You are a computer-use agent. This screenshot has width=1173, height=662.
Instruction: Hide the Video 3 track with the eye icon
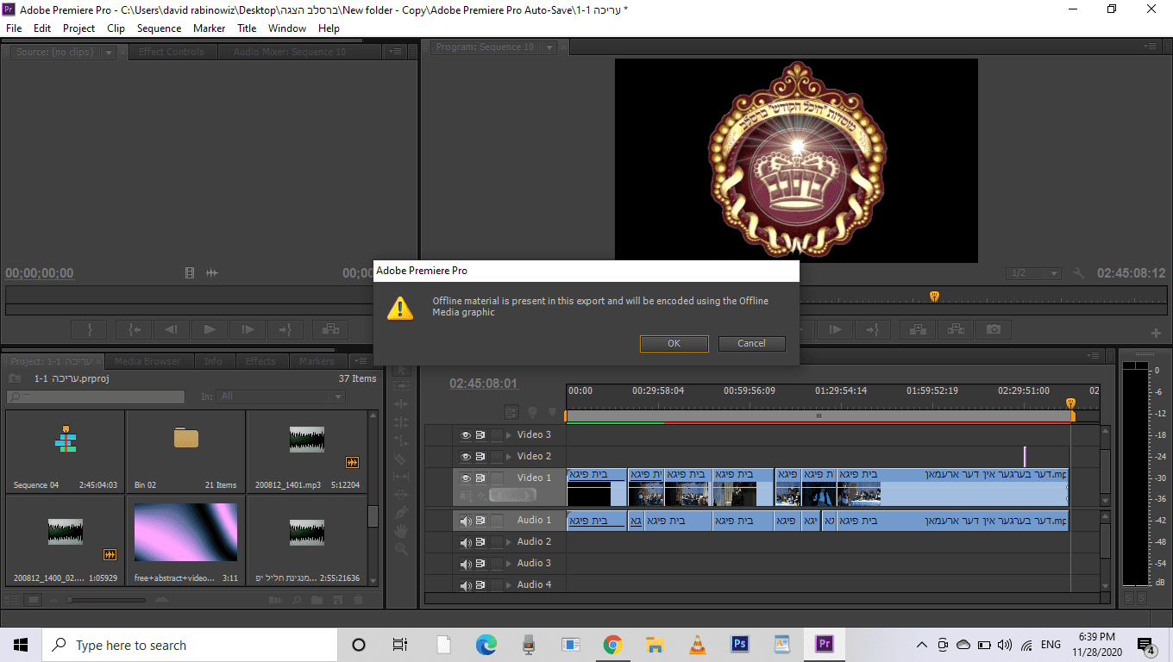click(466, 435)
